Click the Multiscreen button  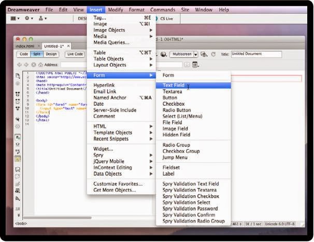[182, 54]
